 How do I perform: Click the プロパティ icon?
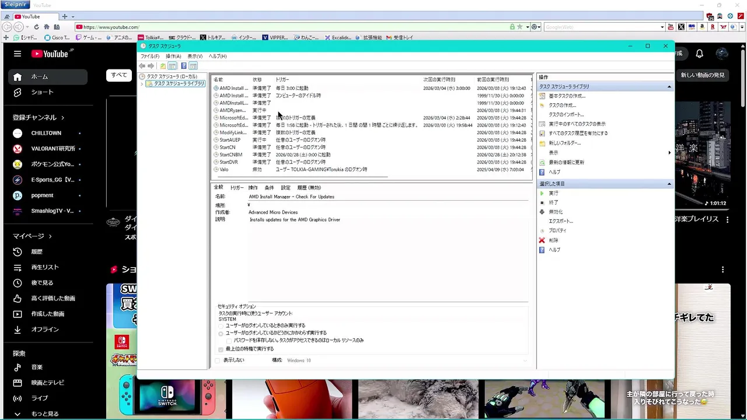click(542, 230)
